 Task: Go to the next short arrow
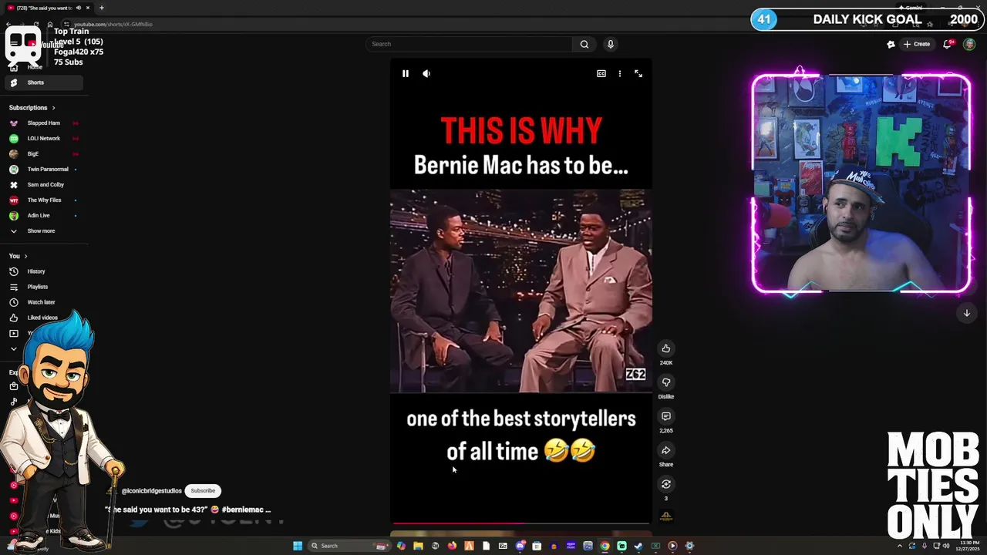click(x=967, y=313)
